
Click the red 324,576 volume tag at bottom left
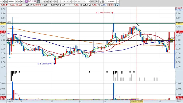[3, 97]
